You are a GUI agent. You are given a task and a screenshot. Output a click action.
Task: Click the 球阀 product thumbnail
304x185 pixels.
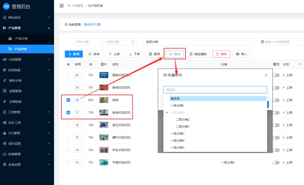click(104, 100)
